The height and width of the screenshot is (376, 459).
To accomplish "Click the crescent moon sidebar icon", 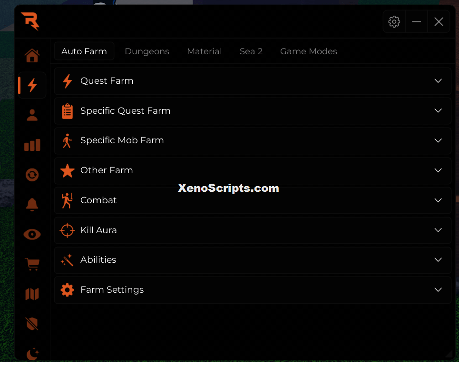I will (32, 353).
